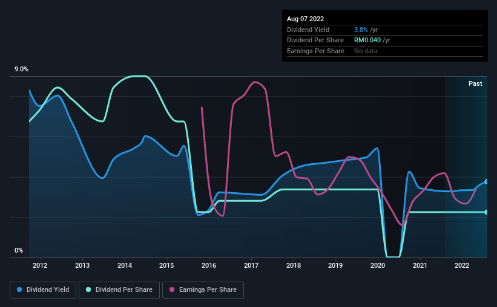This screenshot has width=497, height=307.
Task: Click the Aug 07 2022 tooltip date
Action: pyautogui.click(x=305, y=19)
